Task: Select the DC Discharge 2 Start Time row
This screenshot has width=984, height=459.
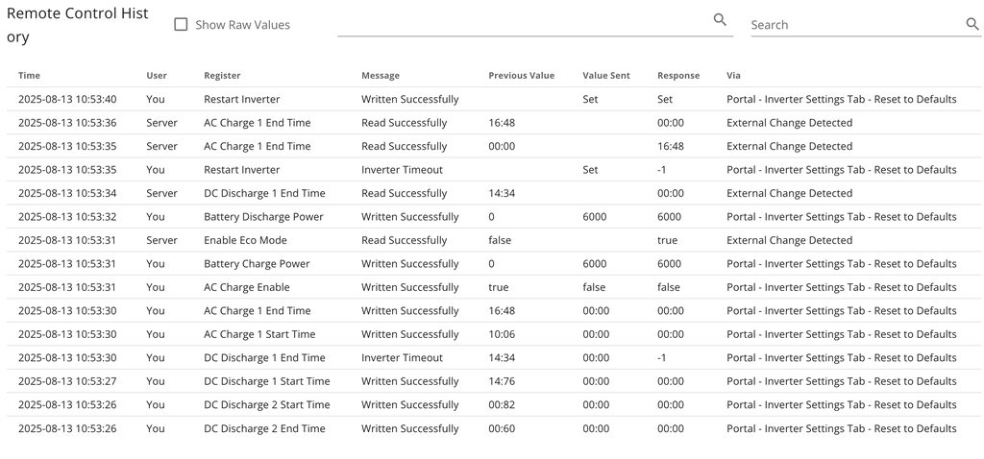Action: [x=266, y=405]
